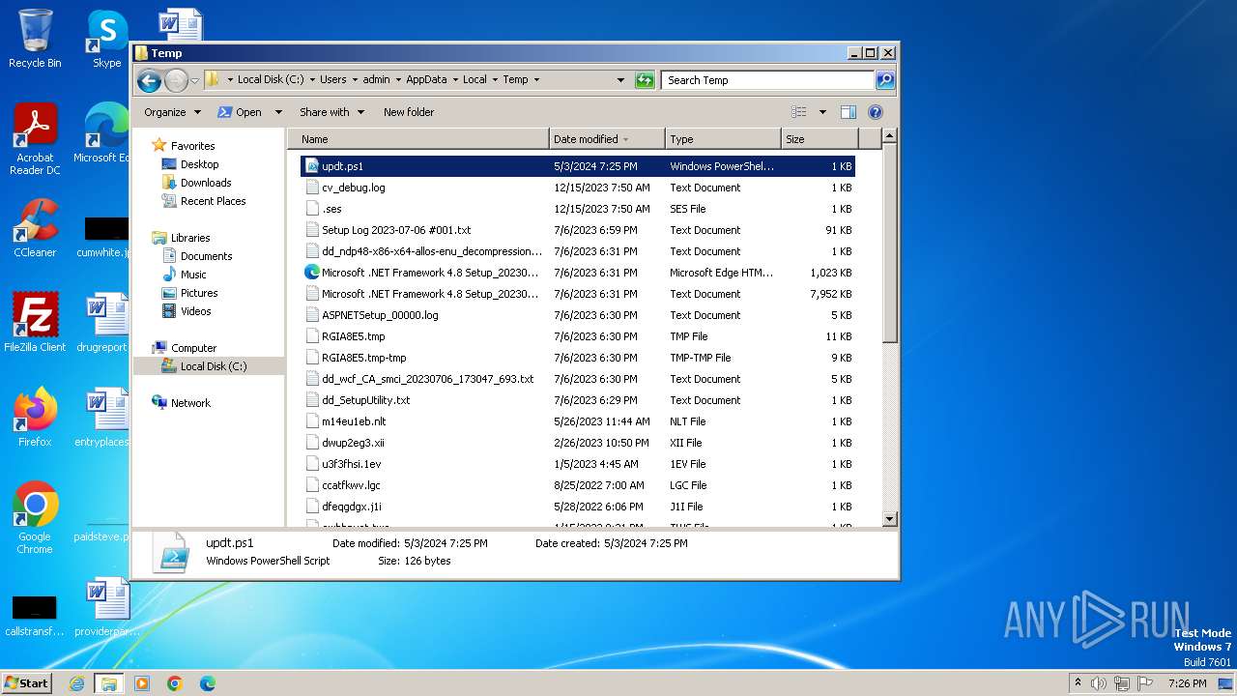
Task: Select Music under Libraries
Action: (193, 275)
